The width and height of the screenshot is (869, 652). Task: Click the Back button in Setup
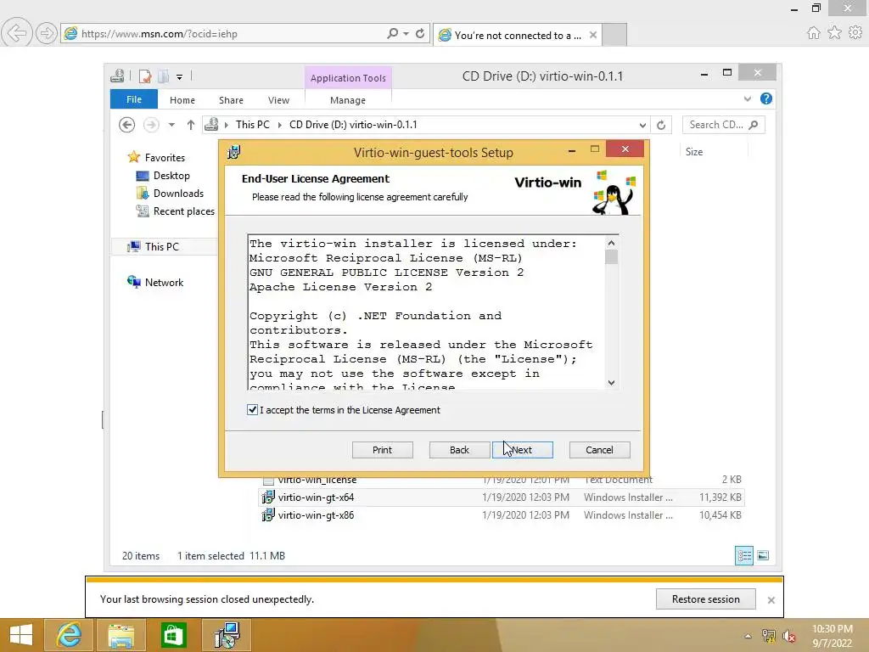[459, 450]
